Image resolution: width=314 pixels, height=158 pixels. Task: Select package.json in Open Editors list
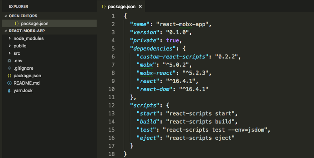tap(49, 24)
